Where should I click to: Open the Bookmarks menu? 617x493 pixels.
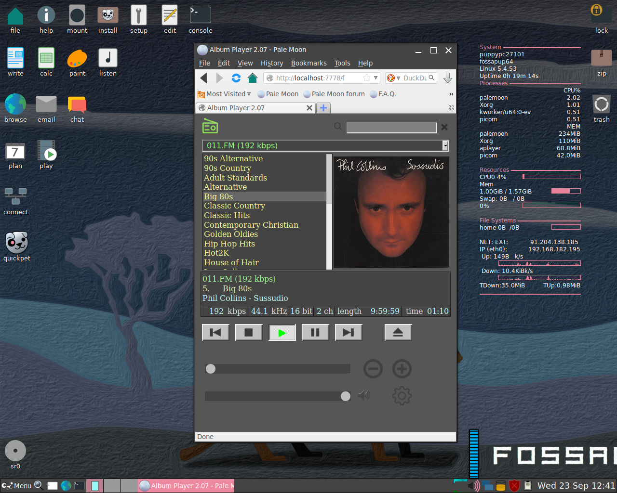pyautogui.click(x=308, y=63)
